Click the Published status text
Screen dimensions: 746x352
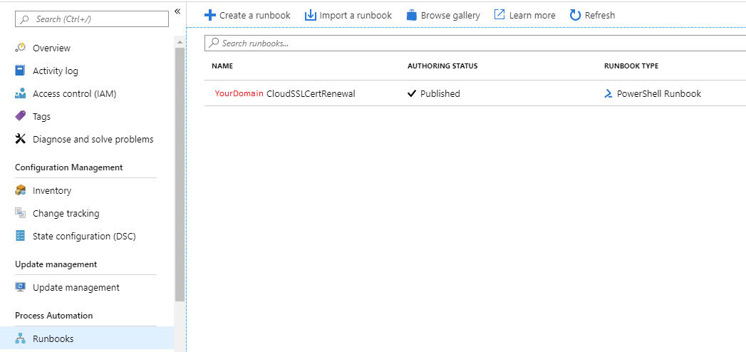(440, 94)
